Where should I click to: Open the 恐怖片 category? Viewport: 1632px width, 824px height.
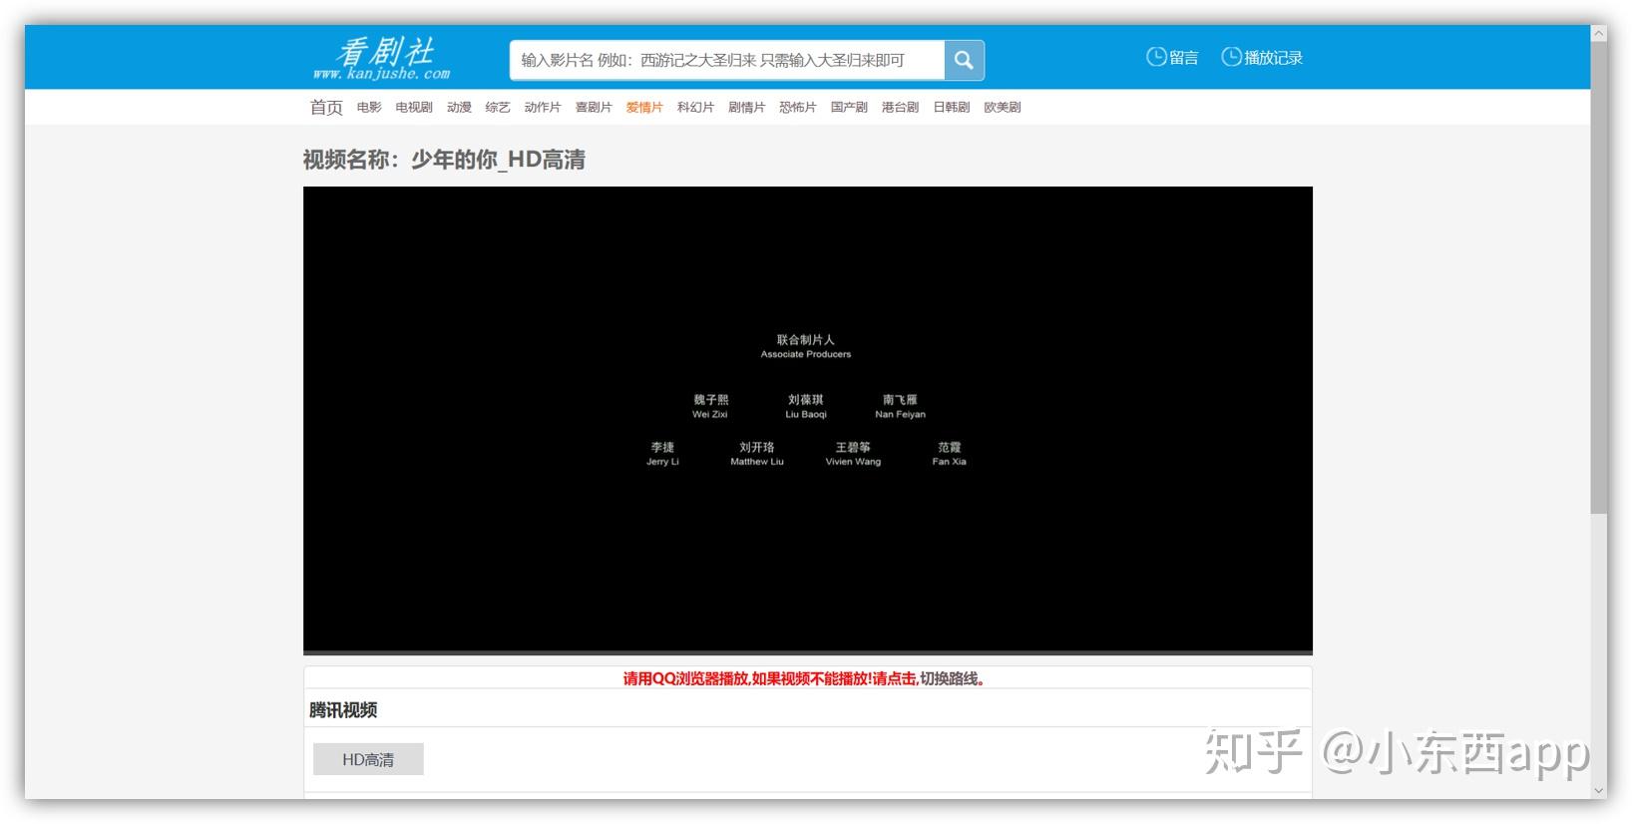[798, 107]
